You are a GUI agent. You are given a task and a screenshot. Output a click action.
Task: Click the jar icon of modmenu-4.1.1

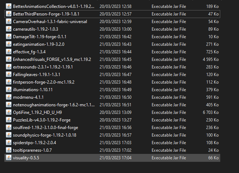(x=9, y=97)
